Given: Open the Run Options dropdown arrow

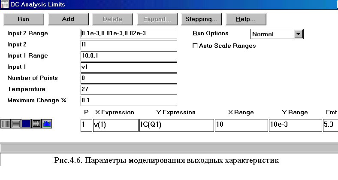Looking at the screenshot, I should click(299, 34).
